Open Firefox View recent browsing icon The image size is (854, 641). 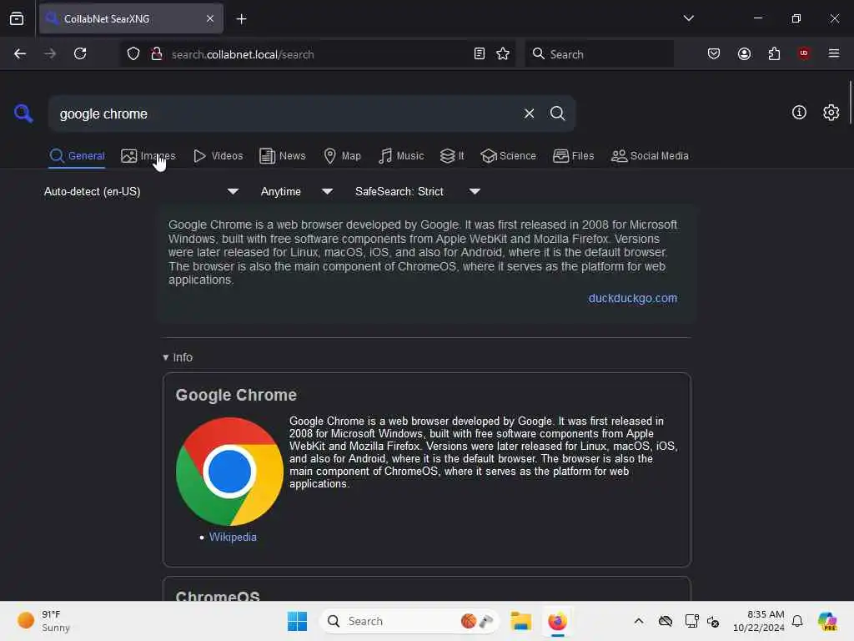coord(17,19)
